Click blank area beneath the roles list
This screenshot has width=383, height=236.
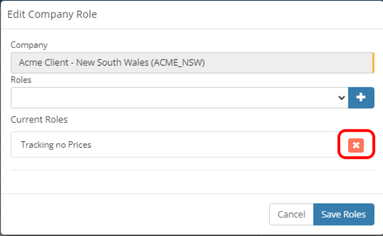(x=192, y=181)
